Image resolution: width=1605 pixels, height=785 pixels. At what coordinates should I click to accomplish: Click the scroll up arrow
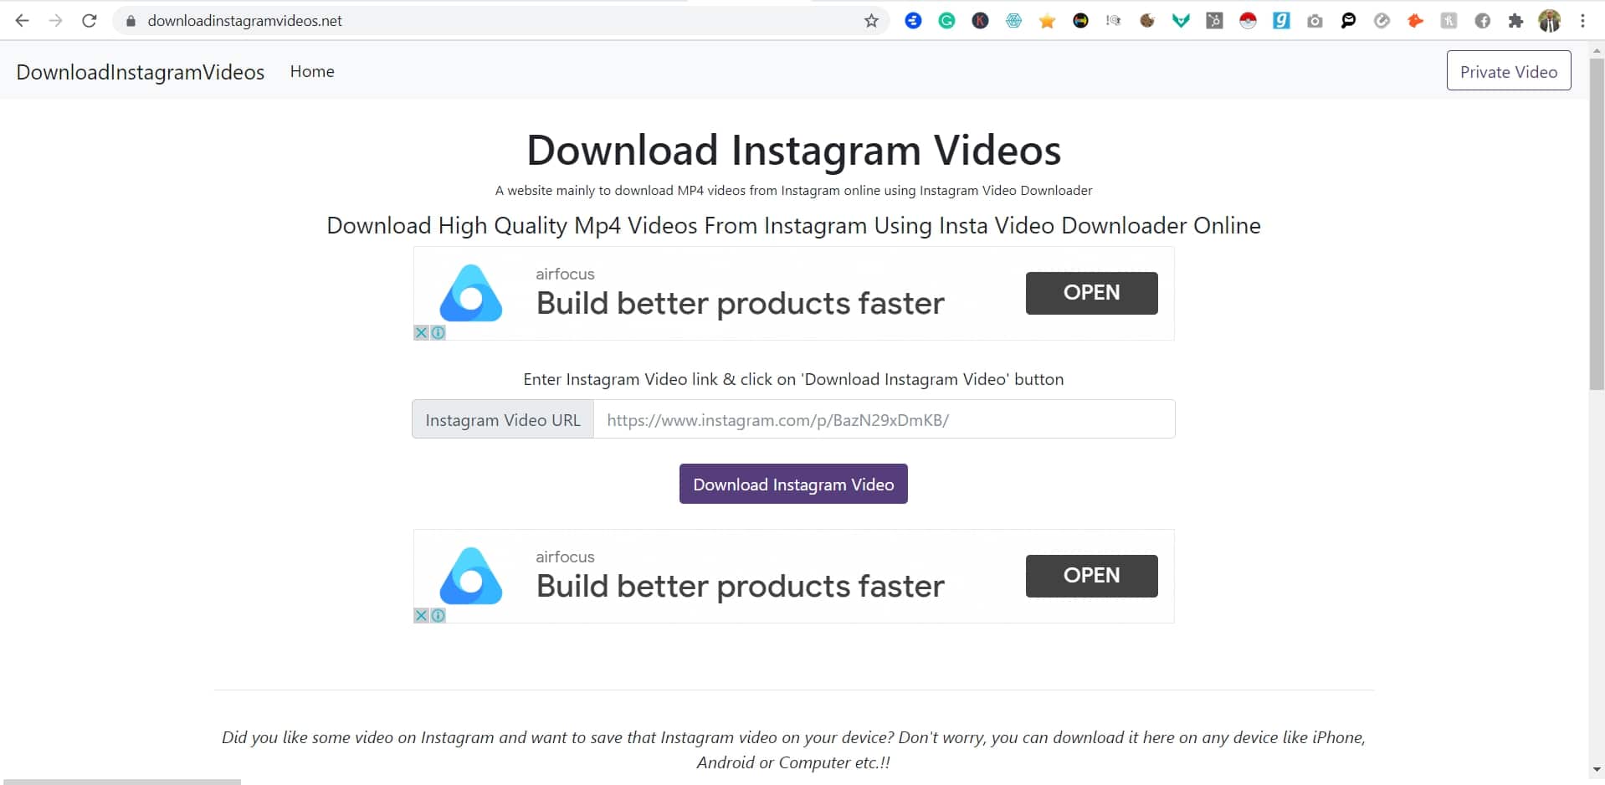click(x=1597, y=50)
